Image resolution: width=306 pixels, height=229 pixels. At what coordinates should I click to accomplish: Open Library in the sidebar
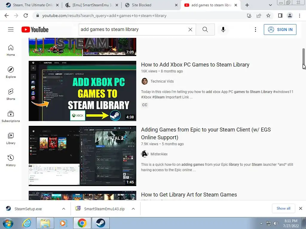(x=11, y=138)
